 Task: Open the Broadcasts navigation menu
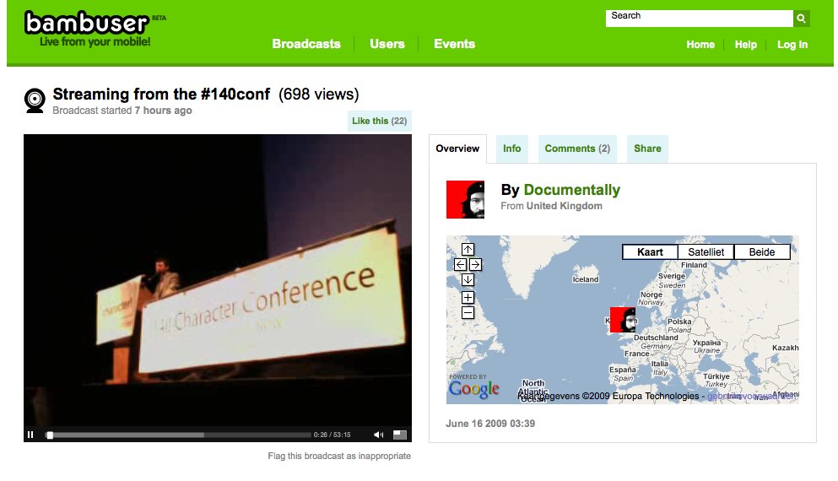(x=306, y=44)
